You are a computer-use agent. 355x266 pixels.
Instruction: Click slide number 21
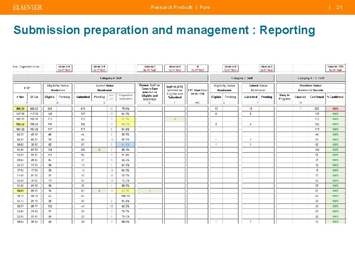(339, 7)
